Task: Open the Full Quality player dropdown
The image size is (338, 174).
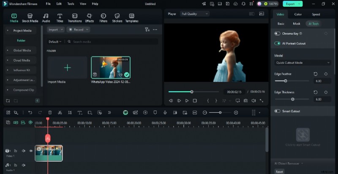Action: (x=194, y=14)
